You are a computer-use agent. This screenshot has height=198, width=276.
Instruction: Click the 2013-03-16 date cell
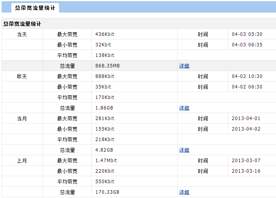click(x=246, y=171)
